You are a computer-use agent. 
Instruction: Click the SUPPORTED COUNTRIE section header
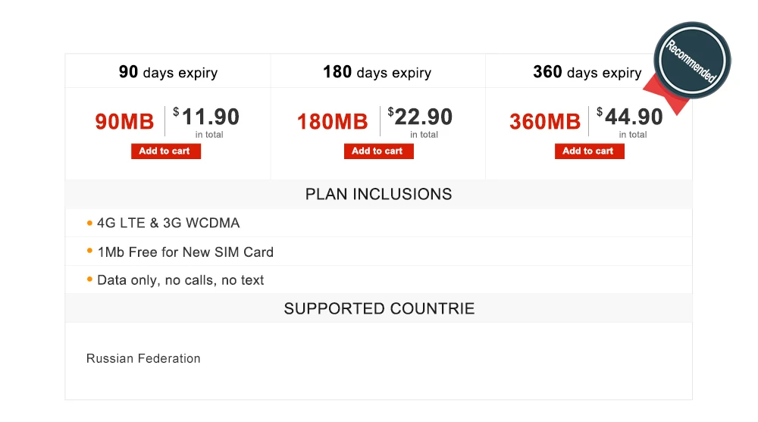click(378, 308)
